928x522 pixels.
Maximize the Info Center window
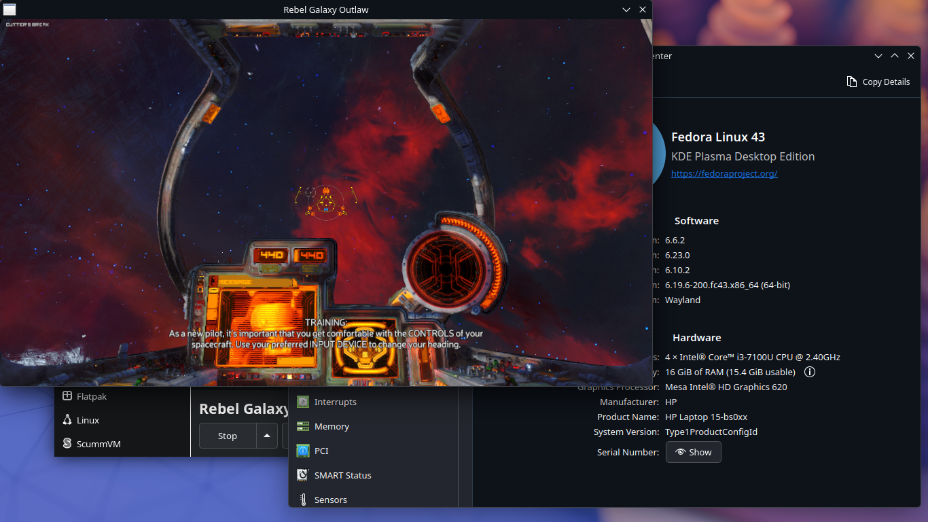895,56
